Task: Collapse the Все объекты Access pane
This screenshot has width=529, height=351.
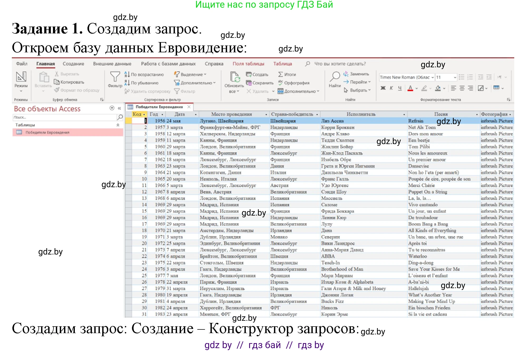Action: tap(119, 108)
